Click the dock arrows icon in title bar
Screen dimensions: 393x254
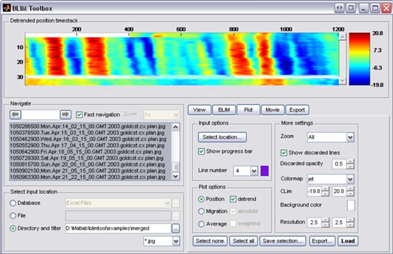point(339,8)
